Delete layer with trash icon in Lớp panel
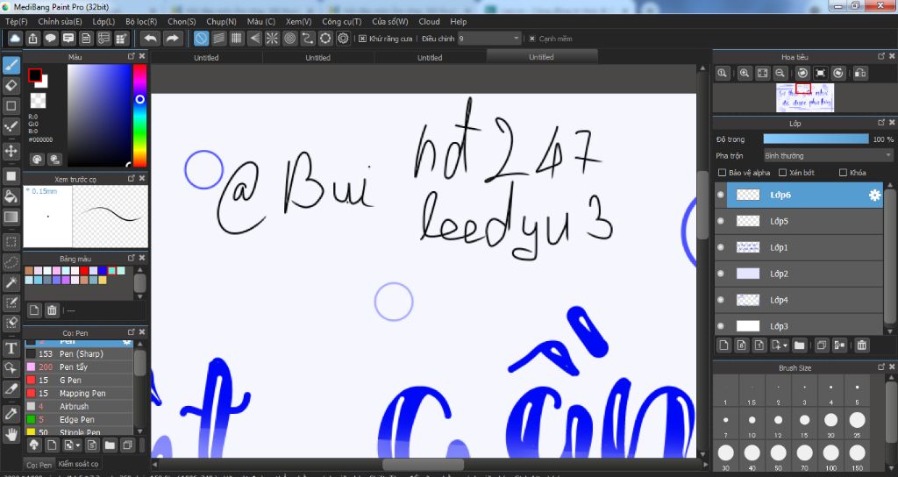Image resolution: width=898 pixels, height=477 pixels. click(861, 345)
